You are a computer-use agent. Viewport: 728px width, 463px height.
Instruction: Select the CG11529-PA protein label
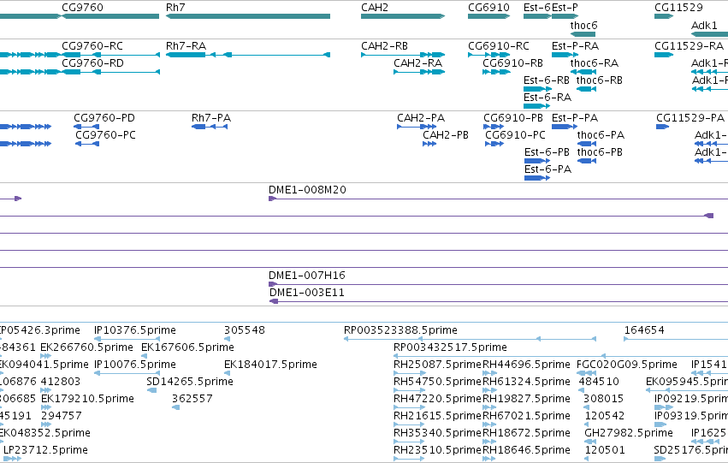pos(690,118)
